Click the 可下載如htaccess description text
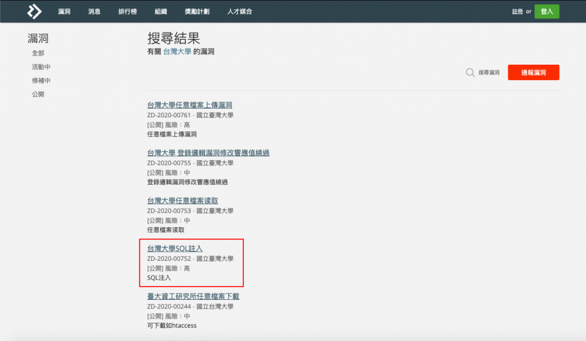The width and height of the screenshot is (586, 341). tap(172, 326)
